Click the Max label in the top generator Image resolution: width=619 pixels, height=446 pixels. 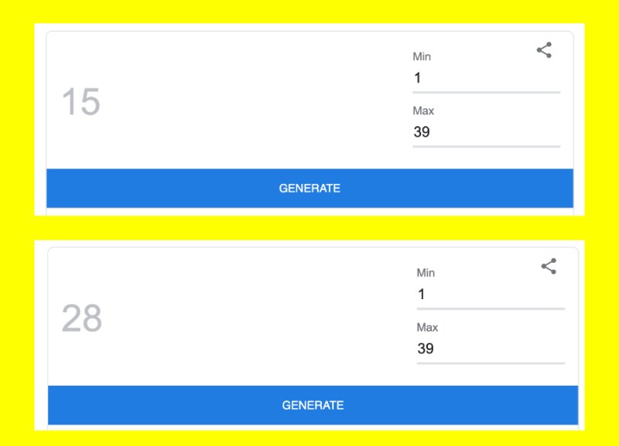click(x=423, y=111)
